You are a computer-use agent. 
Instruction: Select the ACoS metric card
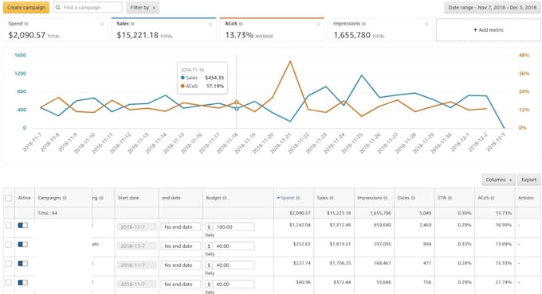coord(272,29)
